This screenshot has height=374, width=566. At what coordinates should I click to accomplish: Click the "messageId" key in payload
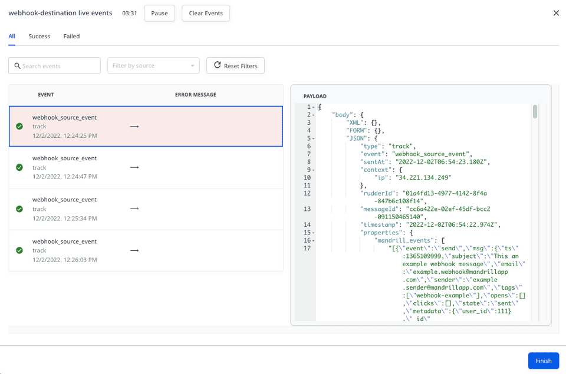click(379, 209)
